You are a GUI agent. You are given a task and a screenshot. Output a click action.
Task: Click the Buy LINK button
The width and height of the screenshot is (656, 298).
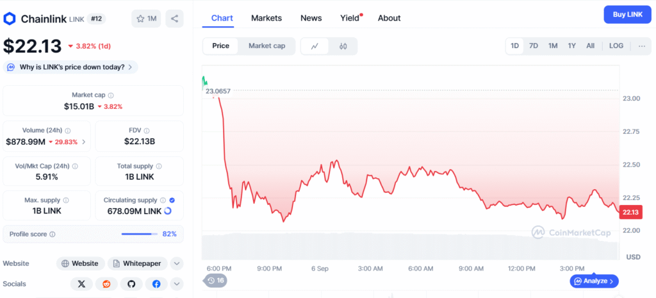click(628, 15)
